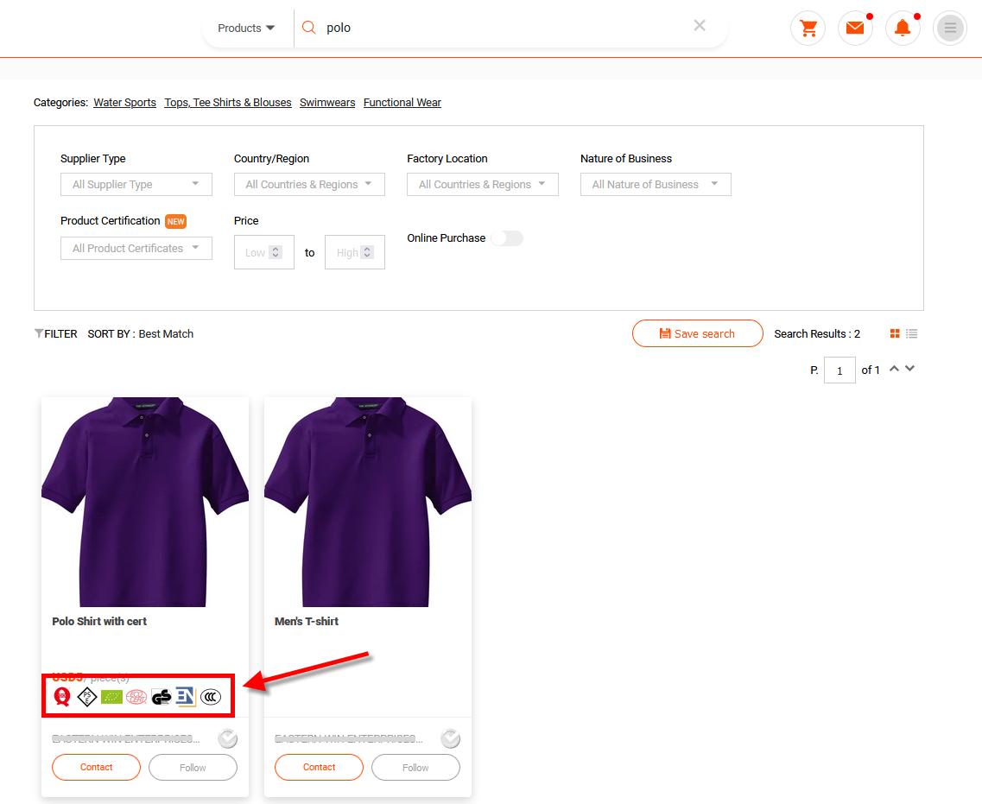Open the shopping cart
The width and height of the screenshot is (982, 804).
pyautogui.click(x=808, y=28)
